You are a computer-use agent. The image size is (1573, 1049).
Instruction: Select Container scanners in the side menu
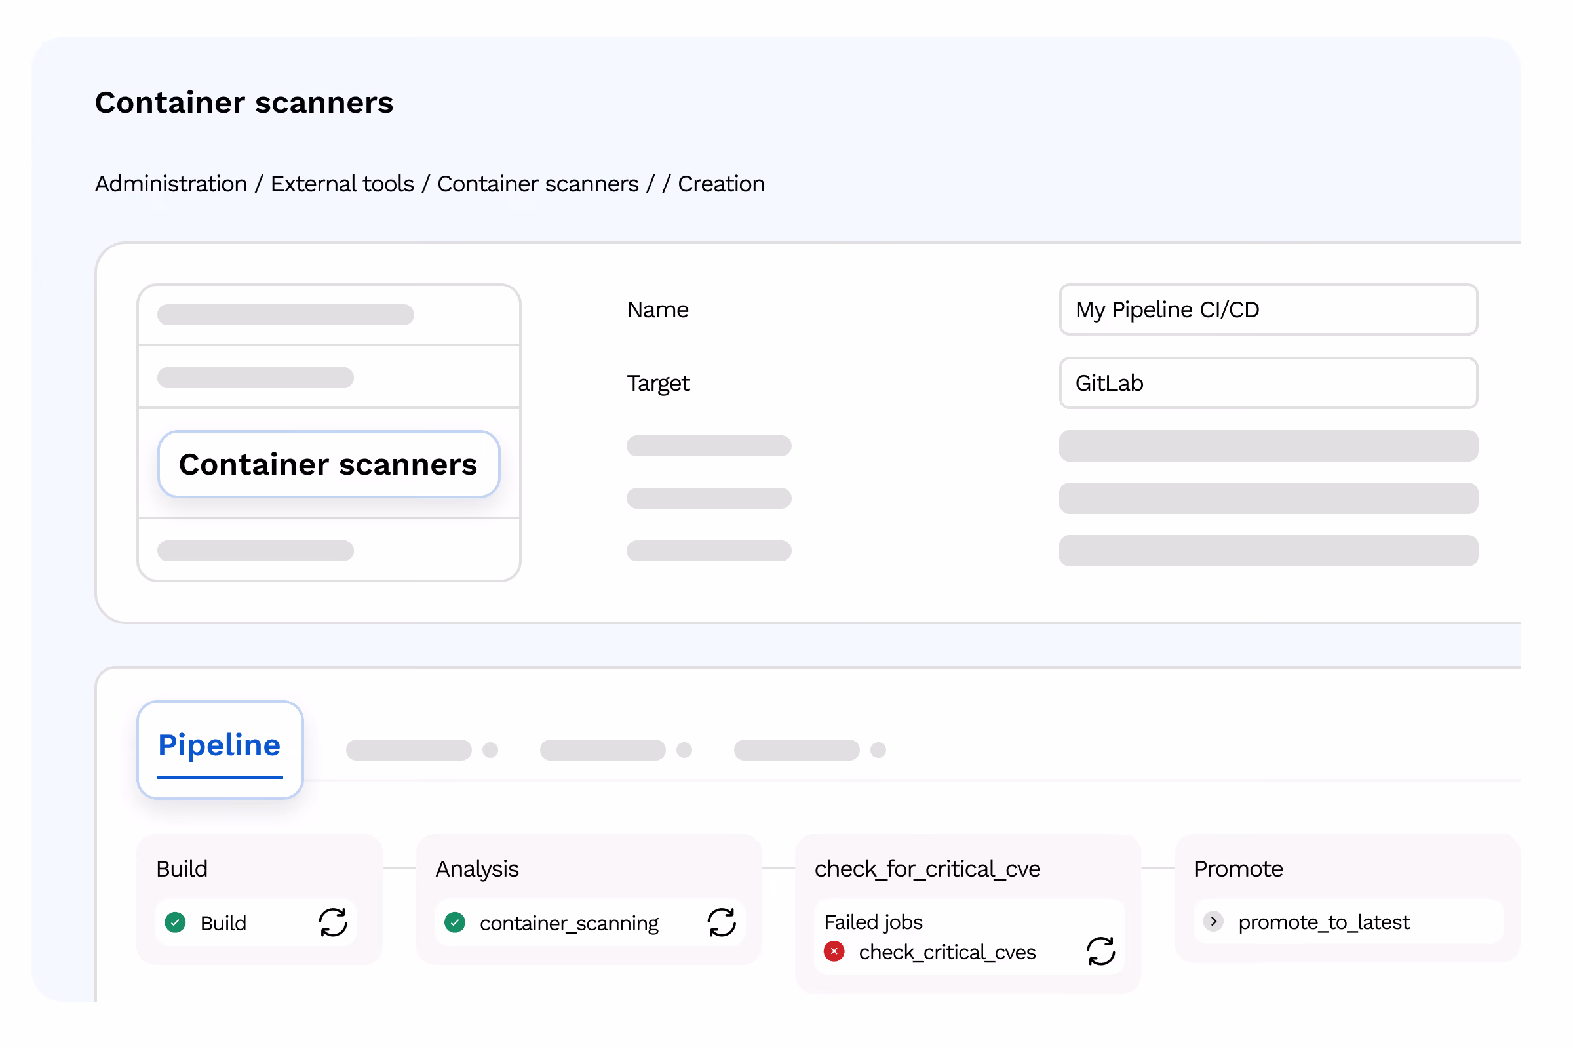pos(328,464)
